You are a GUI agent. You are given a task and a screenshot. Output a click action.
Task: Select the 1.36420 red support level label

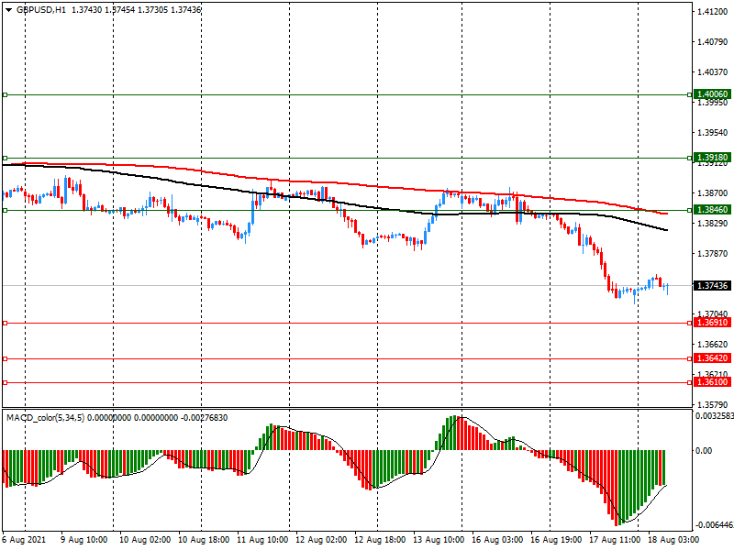pos(712,358)
